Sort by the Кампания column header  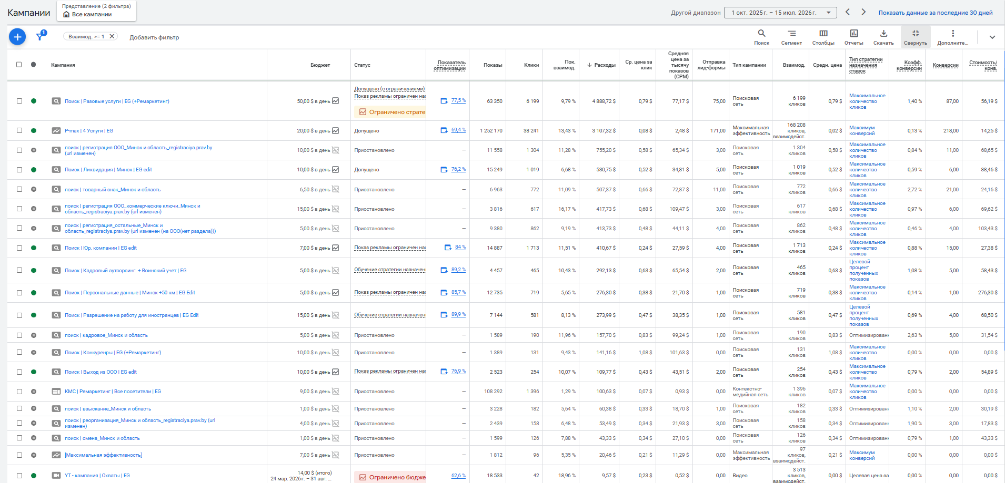(63, 65)
